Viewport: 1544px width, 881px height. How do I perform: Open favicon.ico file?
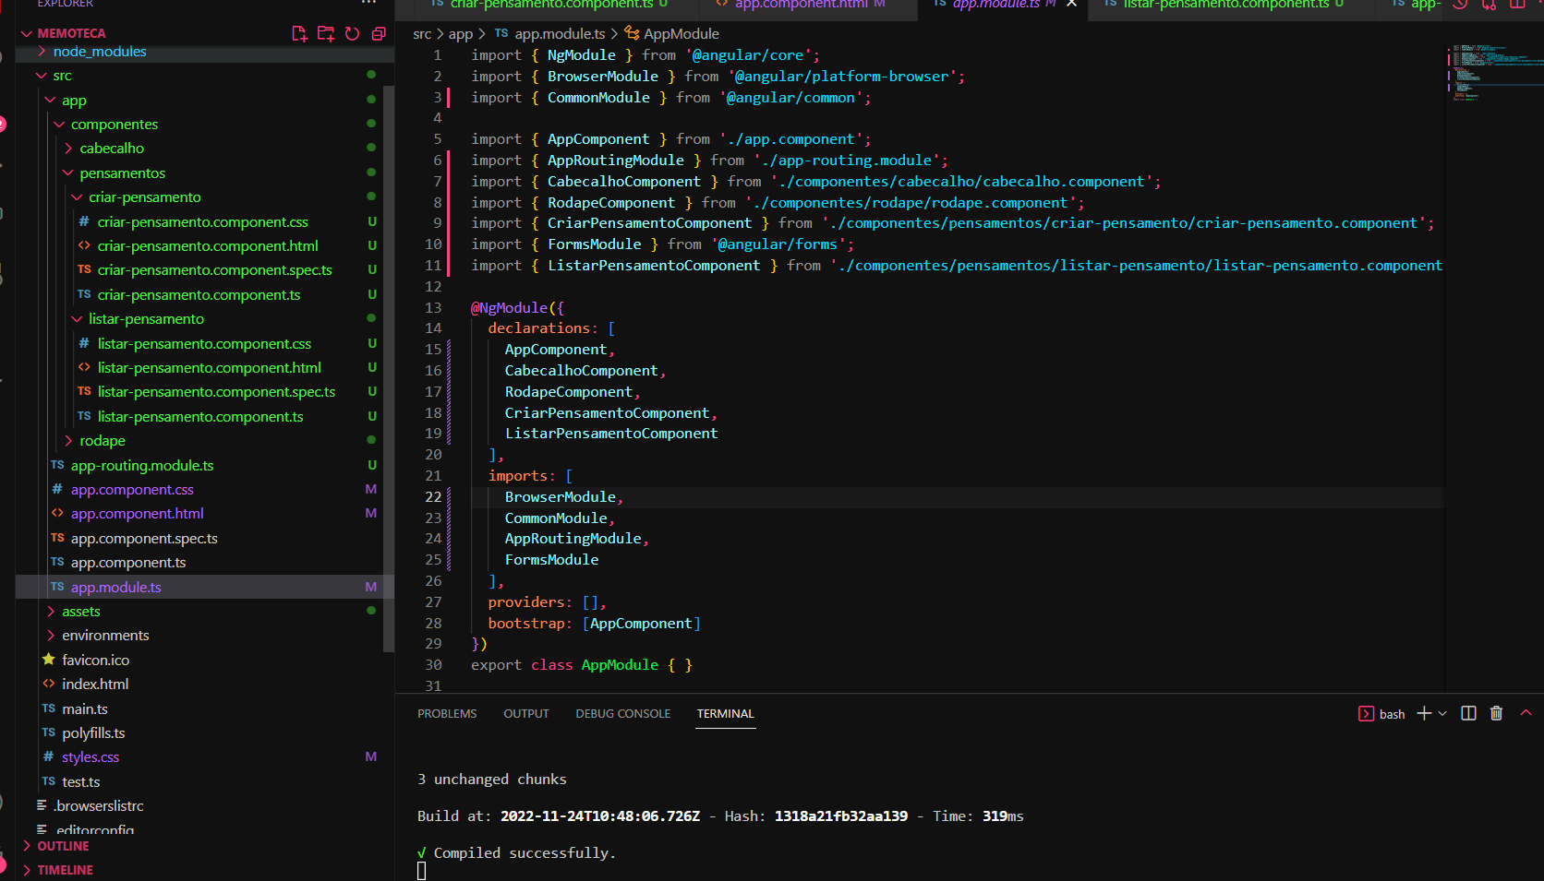pos(95,660)
